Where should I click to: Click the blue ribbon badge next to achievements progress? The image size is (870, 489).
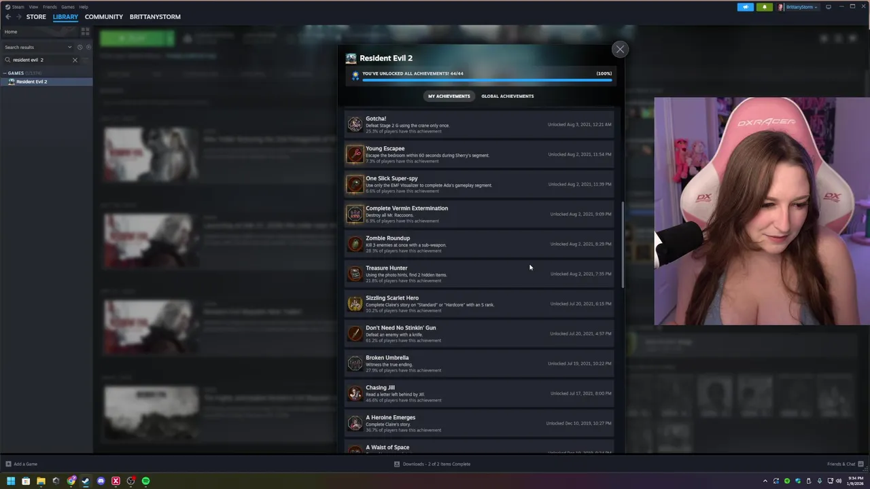coord(355,75)
